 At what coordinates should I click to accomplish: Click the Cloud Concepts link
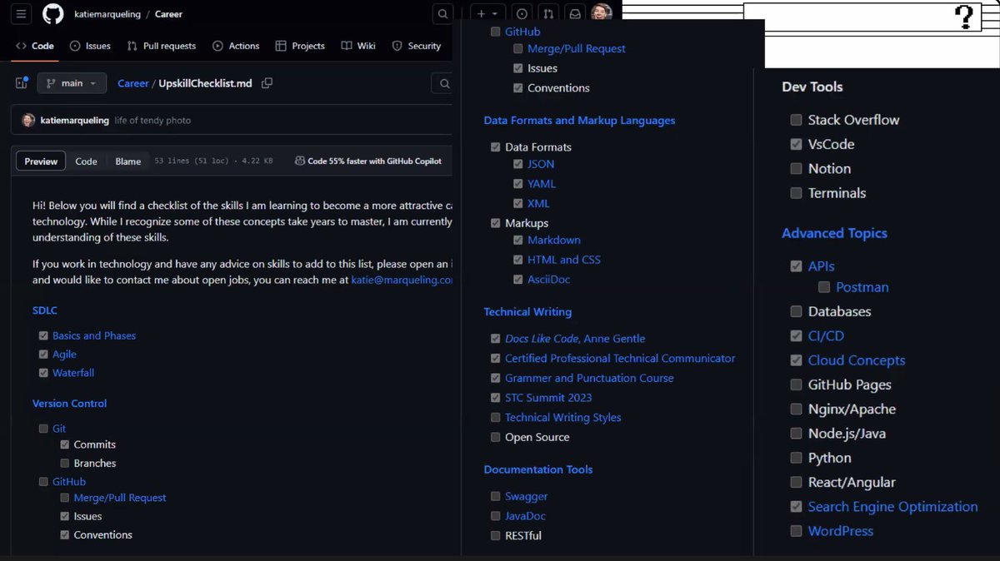coord(857,360)
